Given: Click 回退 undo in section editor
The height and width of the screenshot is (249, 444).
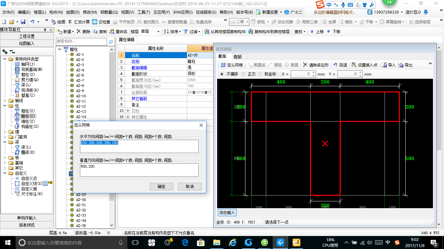Looking at the screenshot, I should click(340, 65).
